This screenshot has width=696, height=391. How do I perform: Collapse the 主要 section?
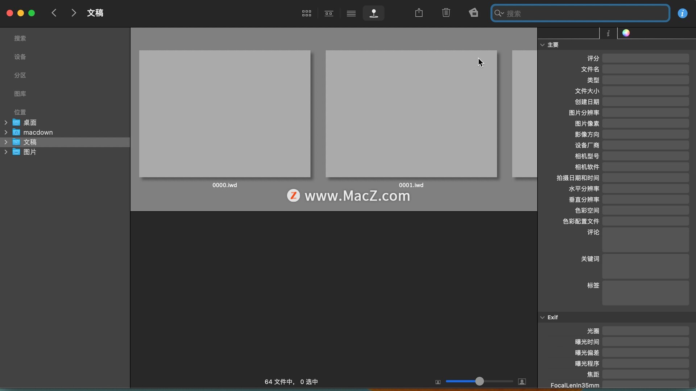(x=542, y=45)
